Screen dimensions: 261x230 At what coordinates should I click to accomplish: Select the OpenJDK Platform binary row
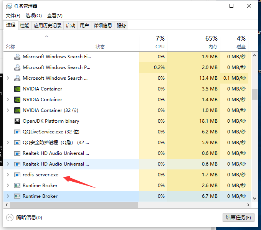pyautogui.click(x=127, y=121)
